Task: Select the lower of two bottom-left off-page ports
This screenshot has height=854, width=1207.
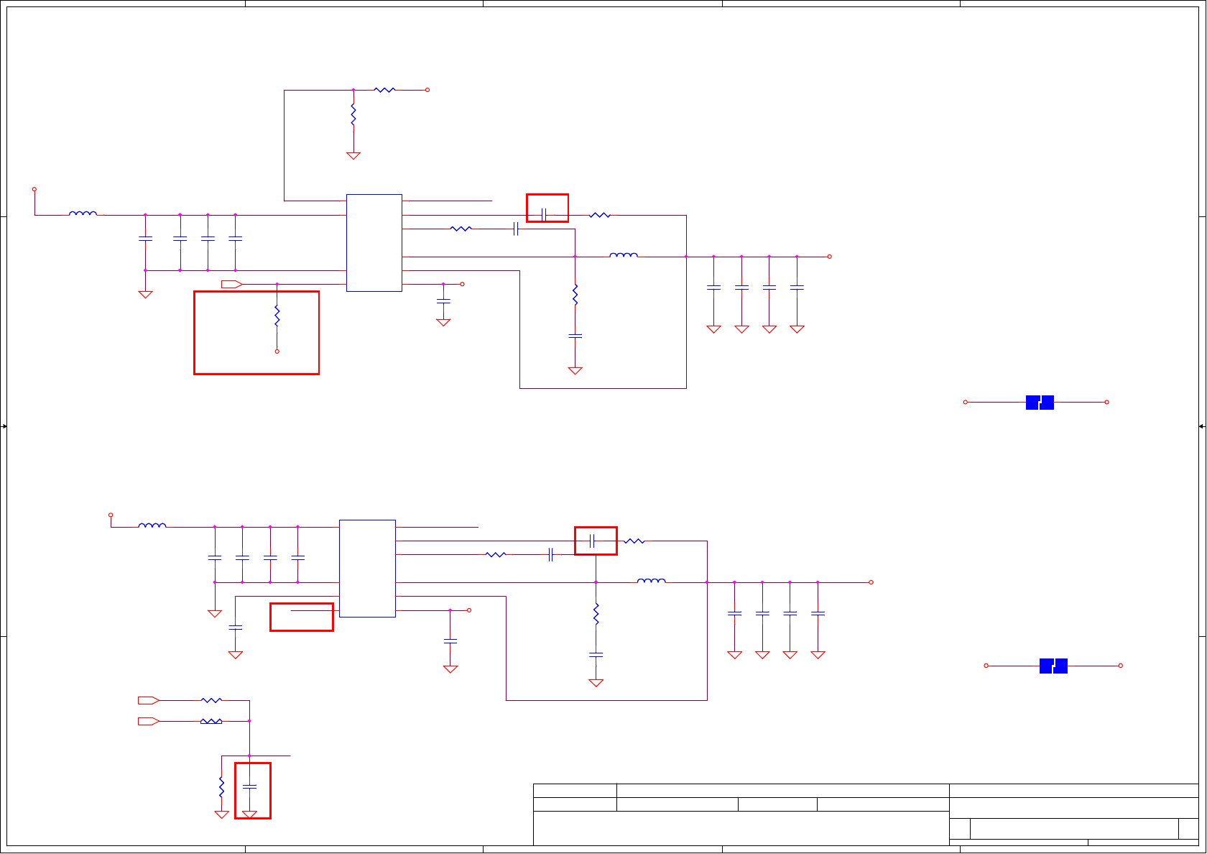Action: [149, 721]
